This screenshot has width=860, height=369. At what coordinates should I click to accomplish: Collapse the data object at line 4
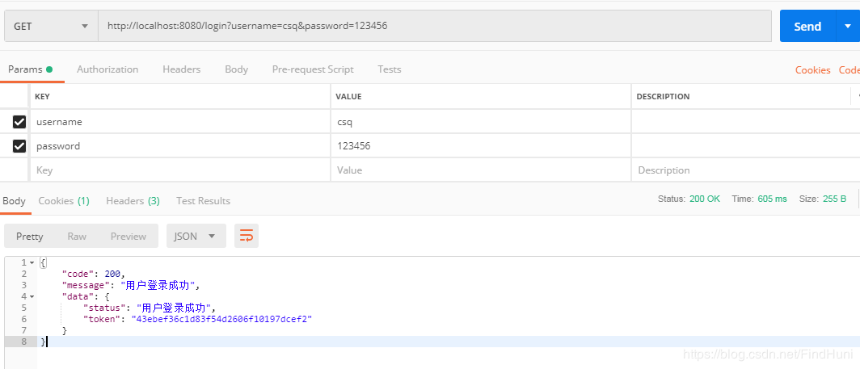pos(32,296)
